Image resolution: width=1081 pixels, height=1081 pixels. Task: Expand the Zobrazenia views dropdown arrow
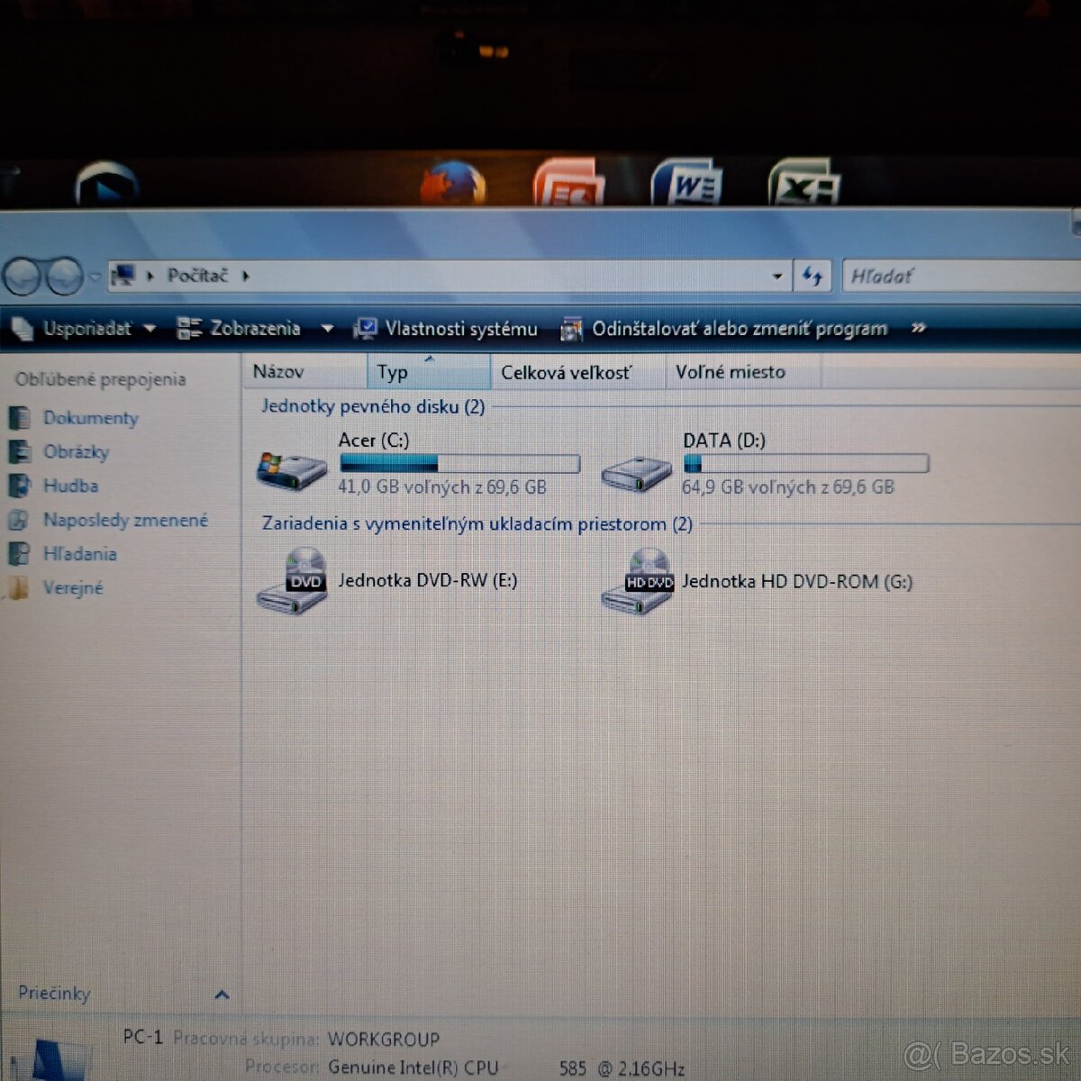[x=327, y=329]
